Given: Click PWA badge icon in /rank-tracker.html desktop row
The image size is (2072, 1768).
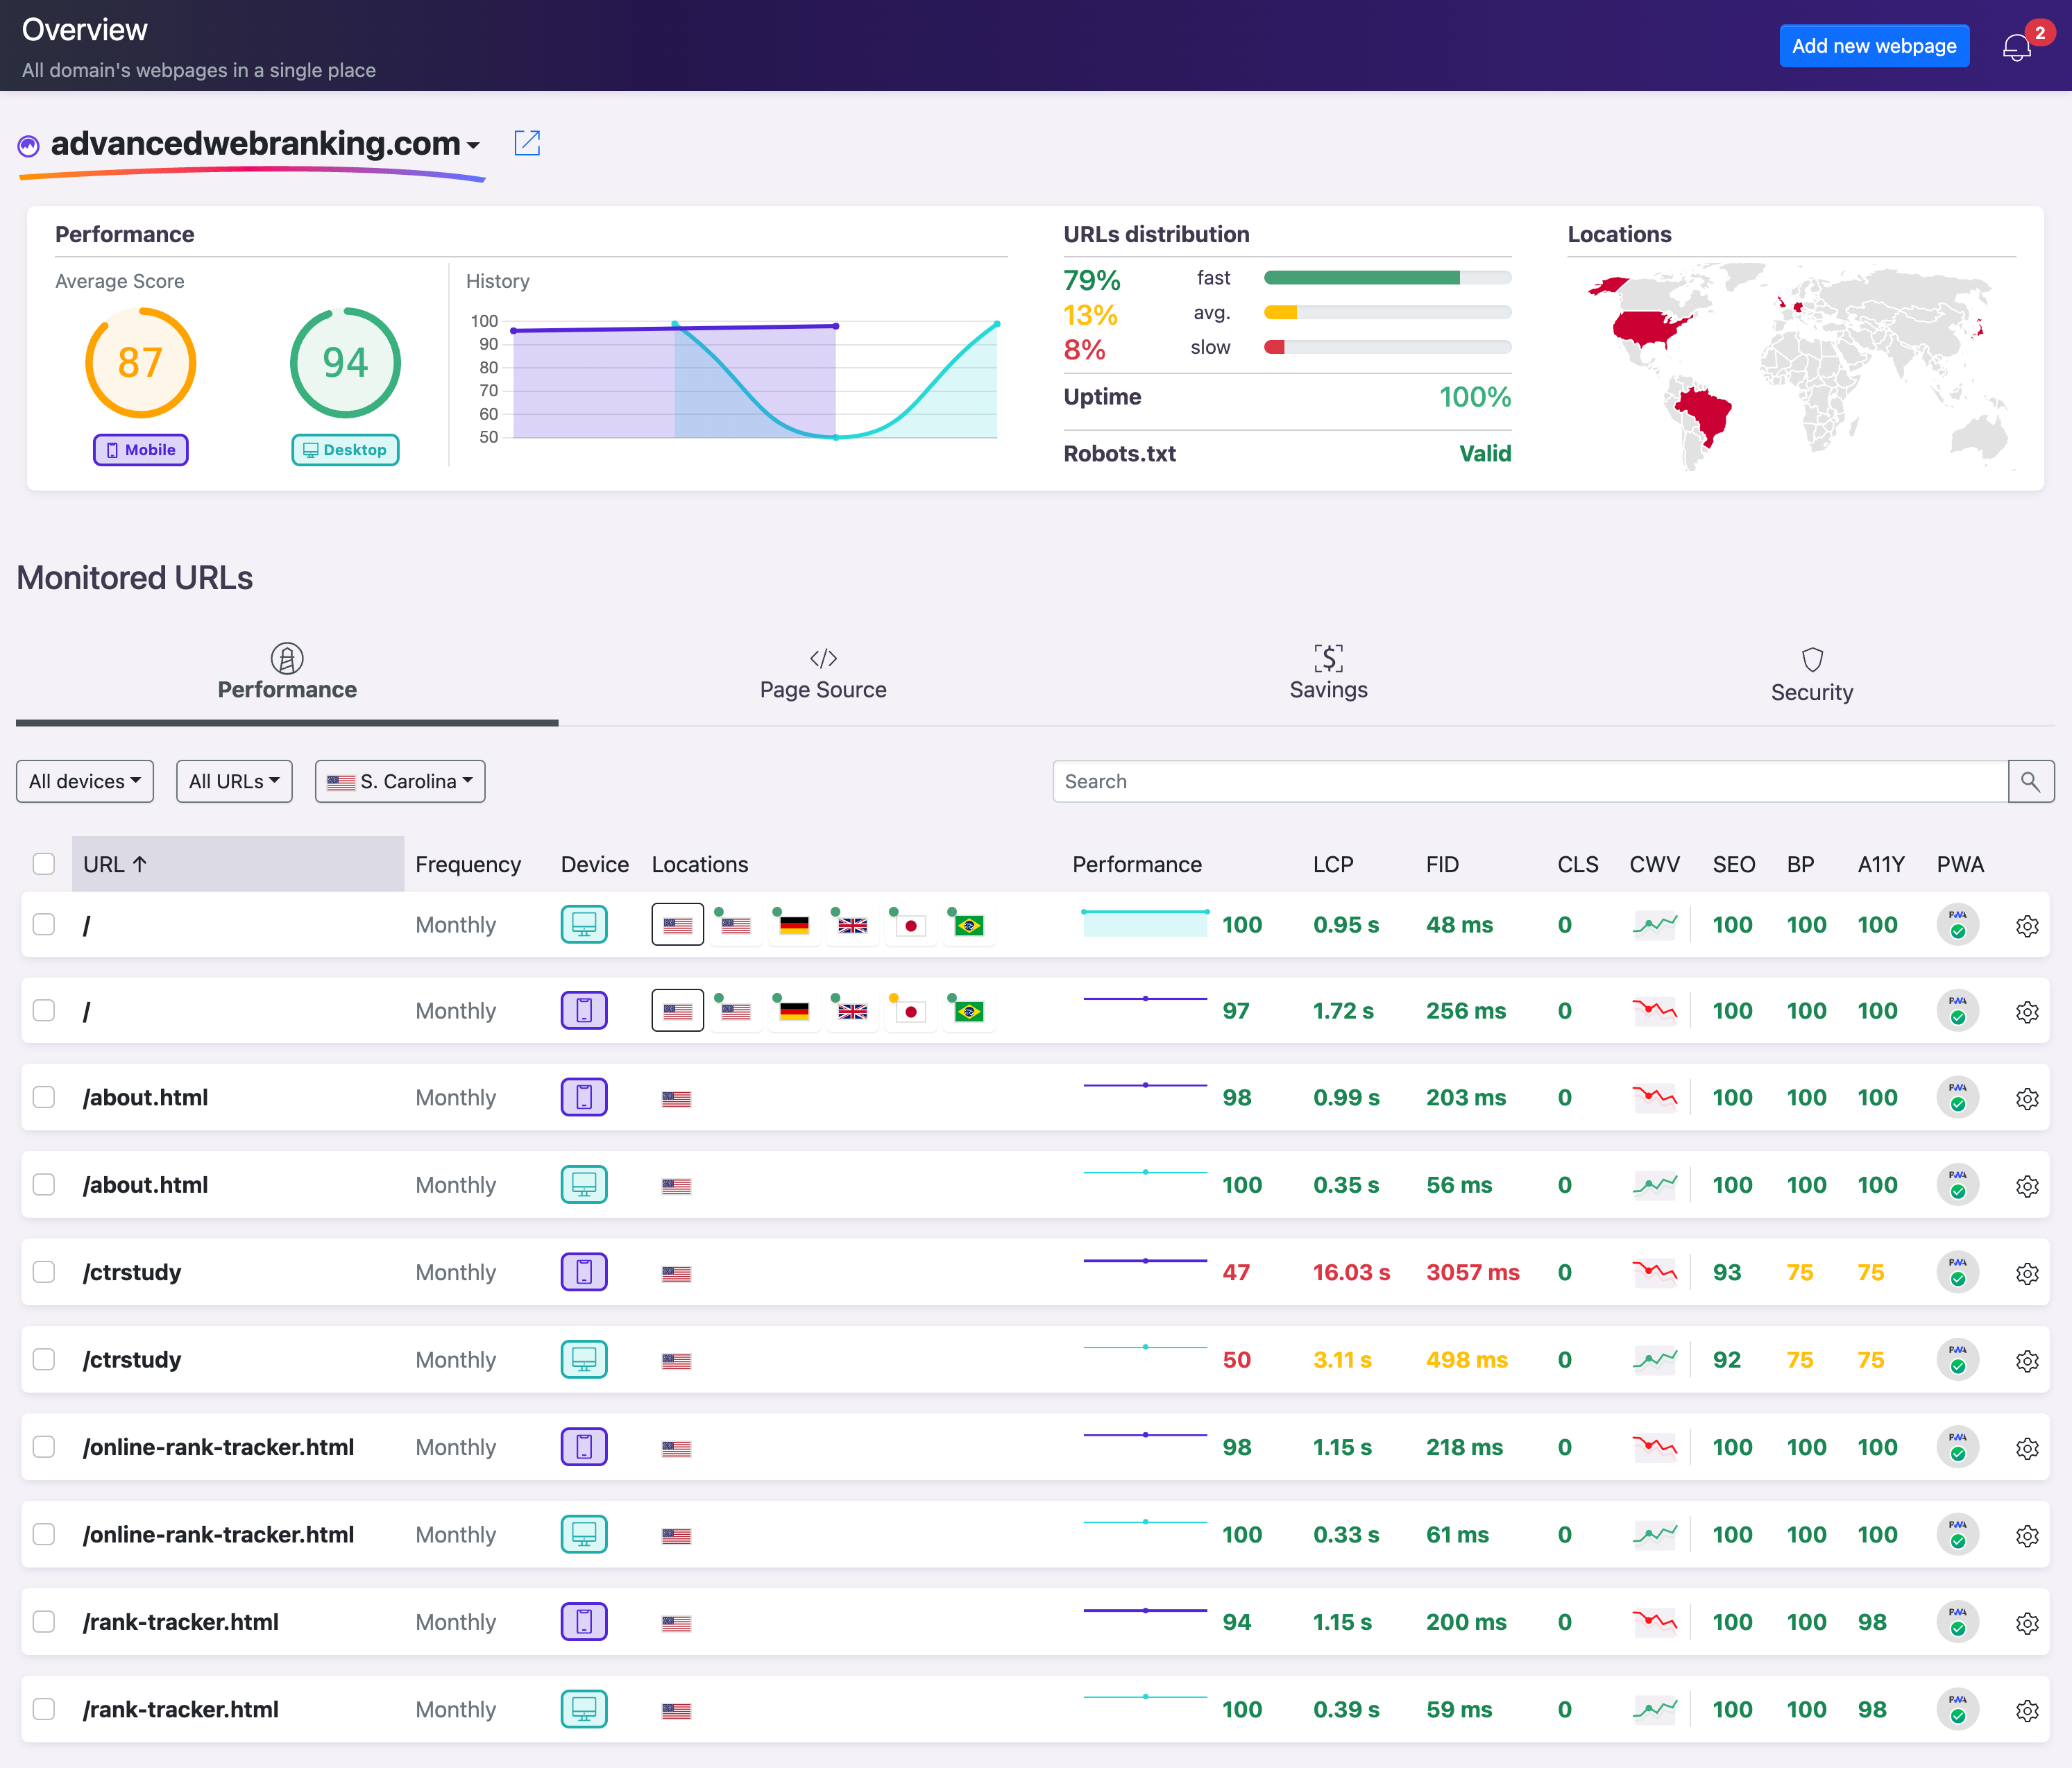Looking at the screenshot, I should pos(1957,1710).
